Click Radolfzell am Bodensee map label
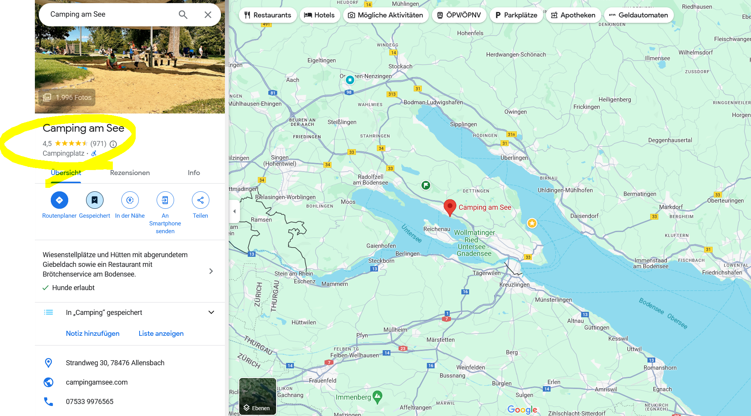Screen dimensions: 751x416 tap(370, 180)
